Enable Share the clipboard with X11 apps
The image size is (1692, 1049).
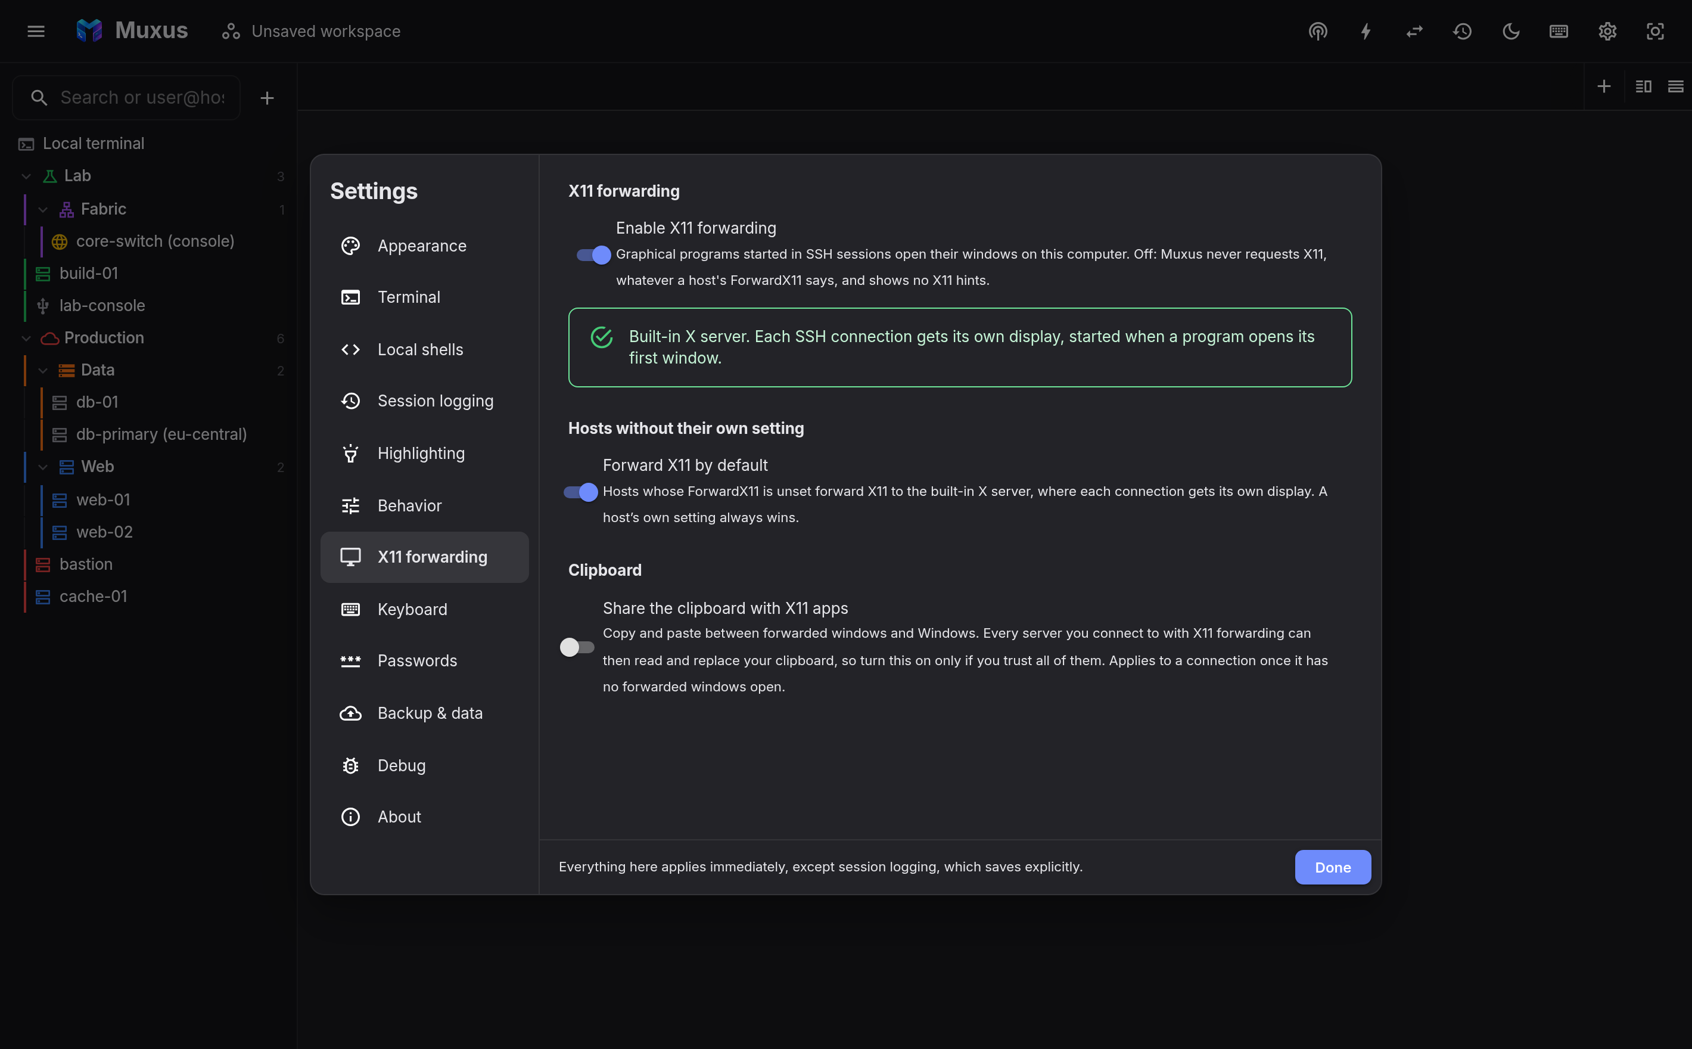click(577, 647)
